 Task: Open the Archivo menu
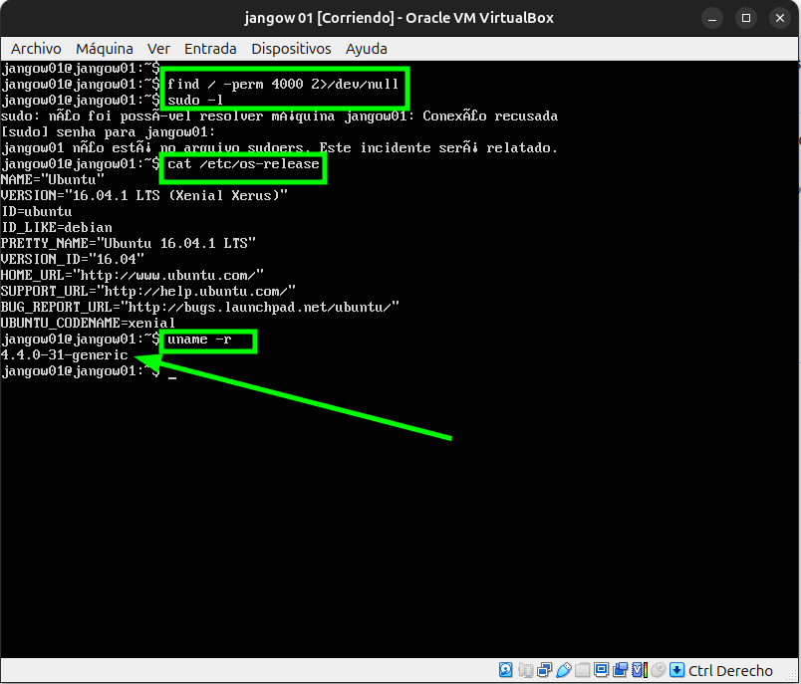tap(36, 48)
